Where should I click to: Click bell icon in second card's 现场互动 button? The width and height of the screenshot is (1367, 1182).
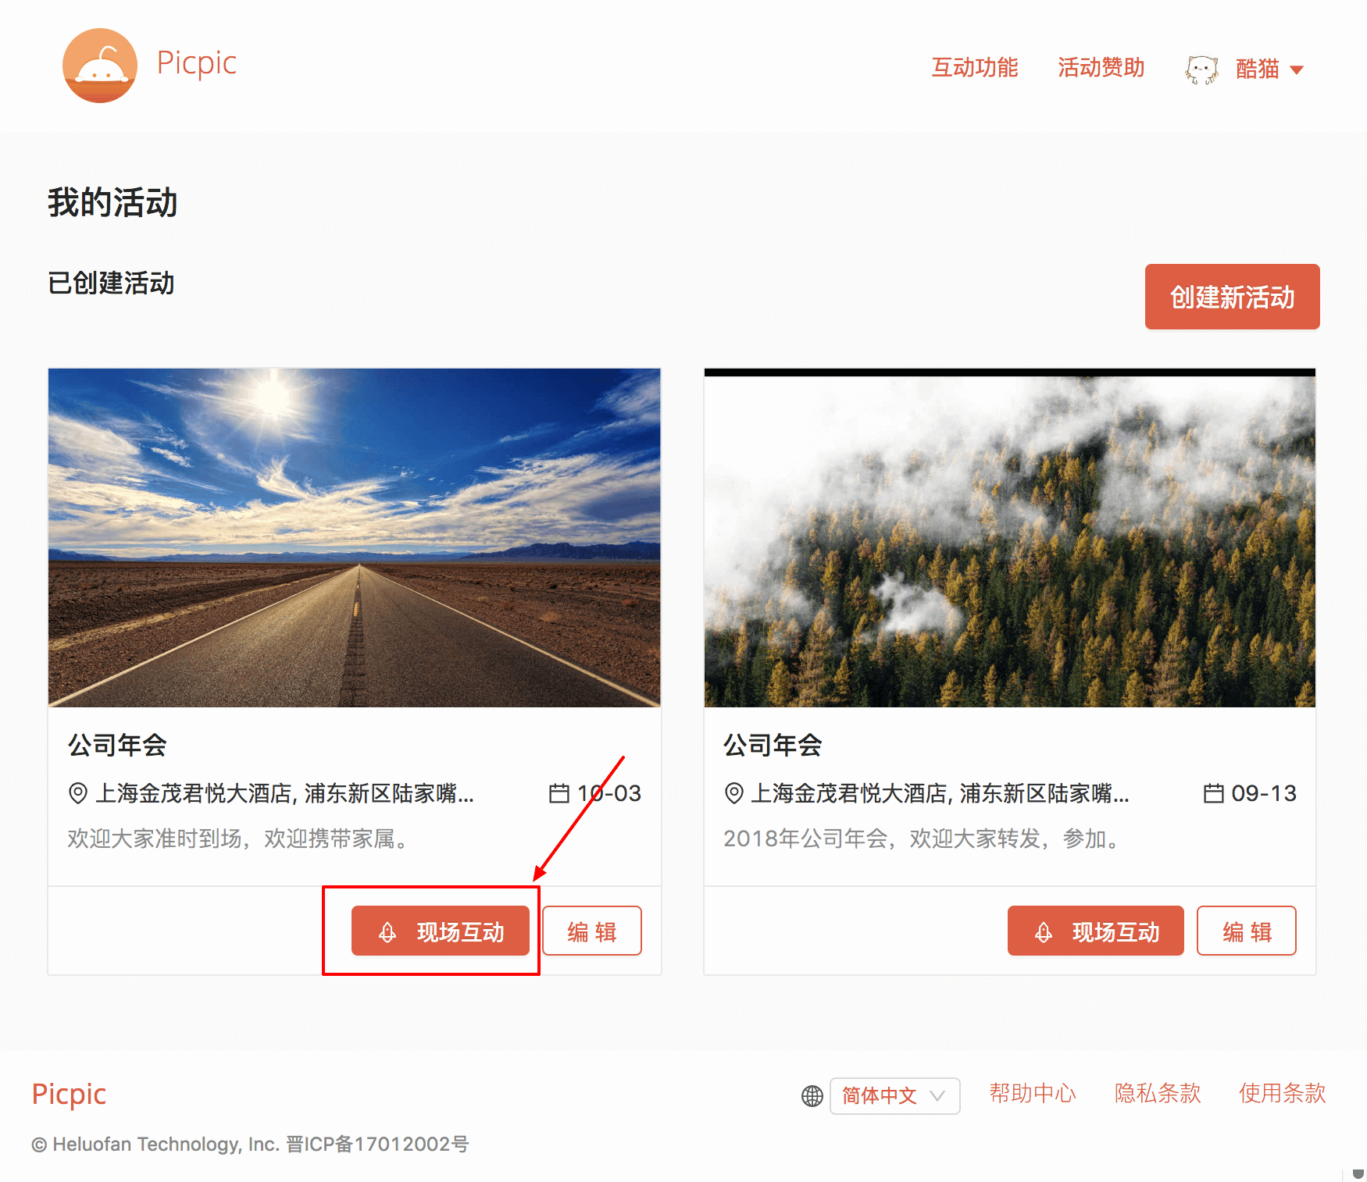pyautogui.click(x=1044, y=931)
